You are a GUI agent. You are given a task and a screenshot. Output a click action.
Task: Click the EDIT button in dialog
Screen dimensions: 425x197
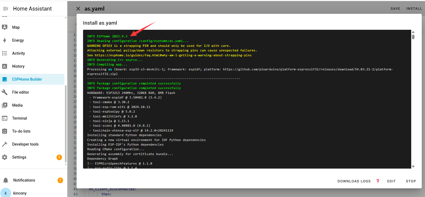point(391,181)
